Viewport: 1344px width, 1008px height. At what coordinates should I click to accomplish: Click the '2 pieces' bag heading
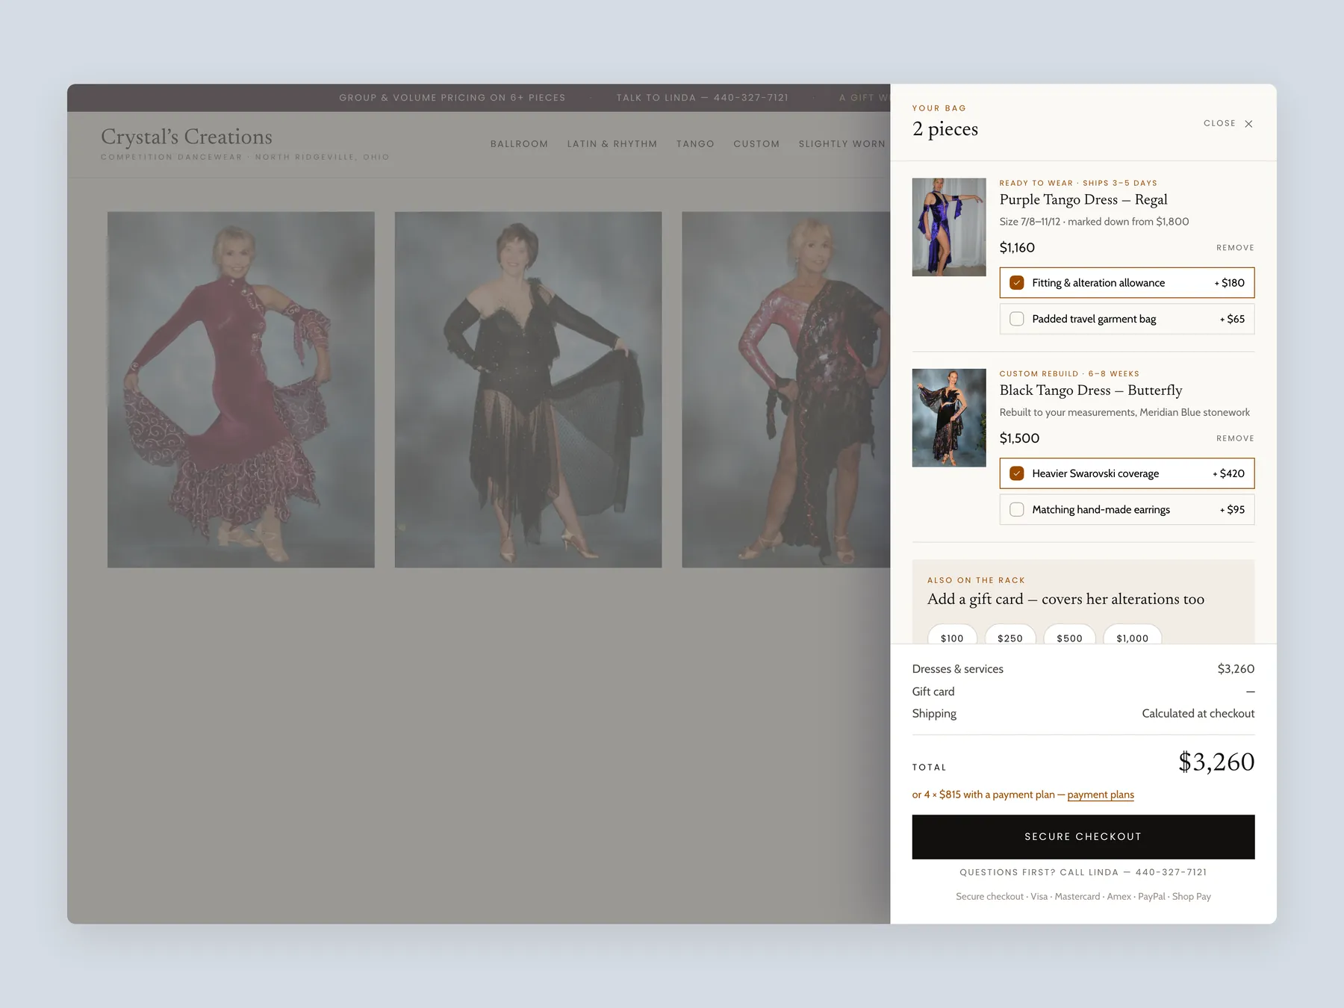point(945,129)
